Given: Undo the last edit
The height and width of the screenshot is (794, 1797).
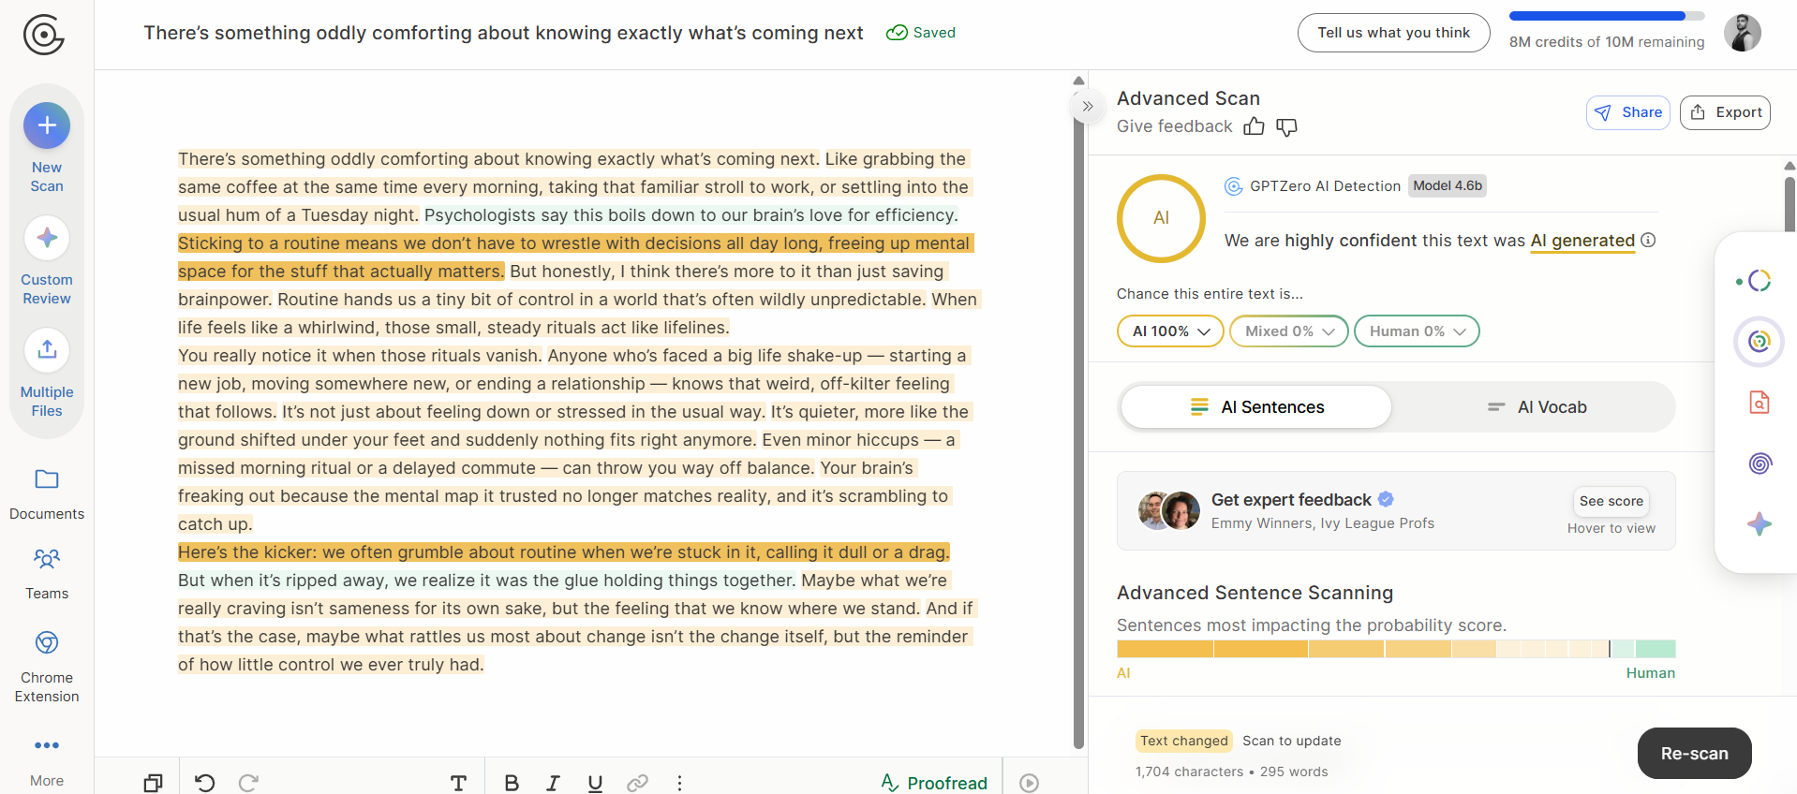Looking at the screenshot, I should [x=204, y=783].
